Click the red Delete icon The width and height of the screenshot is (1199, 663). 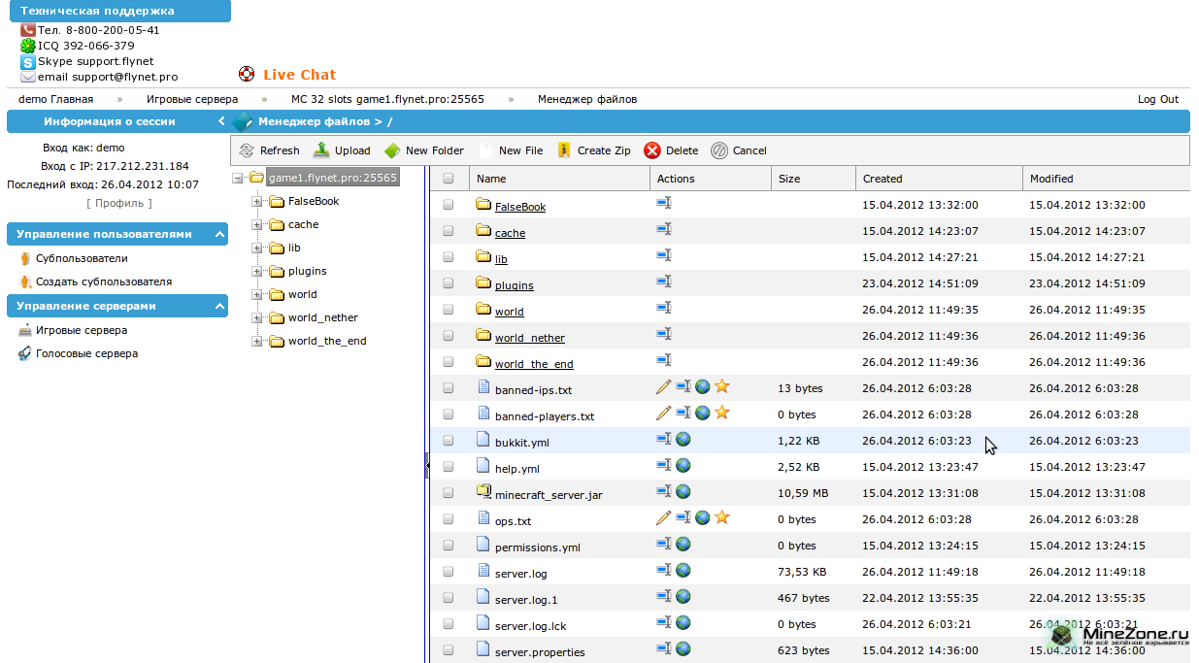click(x=652, y=150)
